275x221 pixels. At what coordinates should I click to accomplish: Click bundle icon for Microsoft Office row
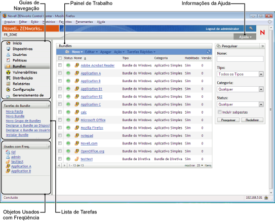[76, 120]
